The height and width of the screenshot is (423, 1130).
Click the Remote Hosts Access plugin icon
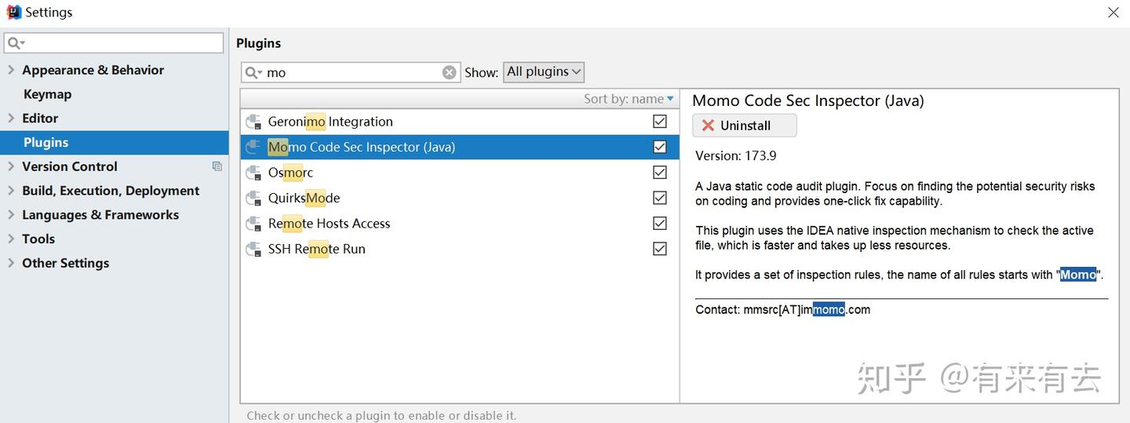(x=253, y=224)
